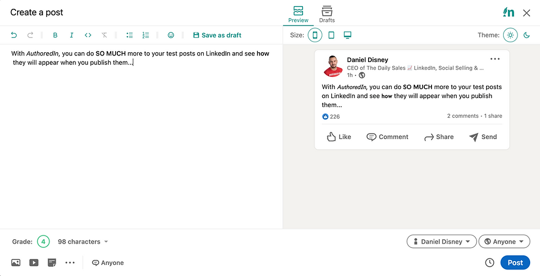540x276 pixels.
Task: Apply code formatting with angle brackets icon
Action: pyautogui.click(x=88, y=35)
